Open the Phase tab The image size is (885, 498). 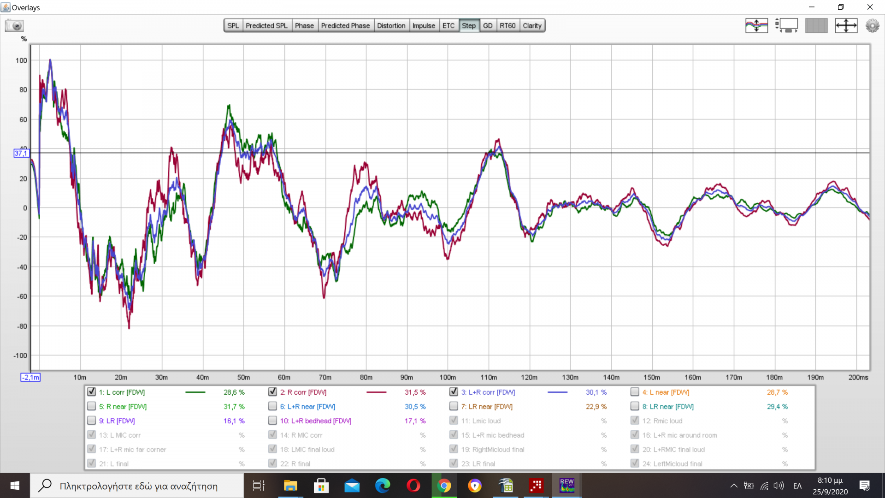pos(304,25)
